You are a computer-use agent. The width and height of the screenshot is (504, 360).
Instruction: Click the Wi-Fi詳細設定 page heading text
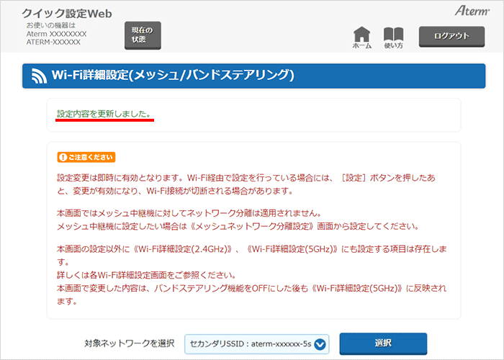point(173,75)
